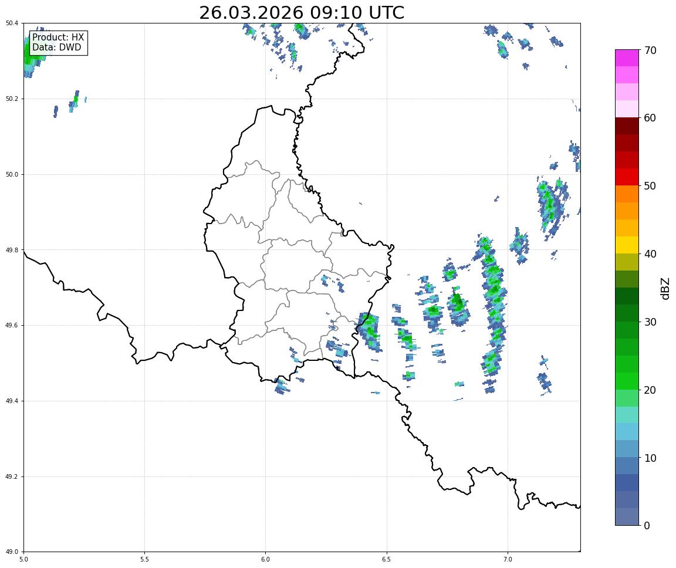The height and width of the screenshot is (568, 676).
Task: Click the latitude axis label "50.4"
Action: pyautogui.click(x=12, y=23)
